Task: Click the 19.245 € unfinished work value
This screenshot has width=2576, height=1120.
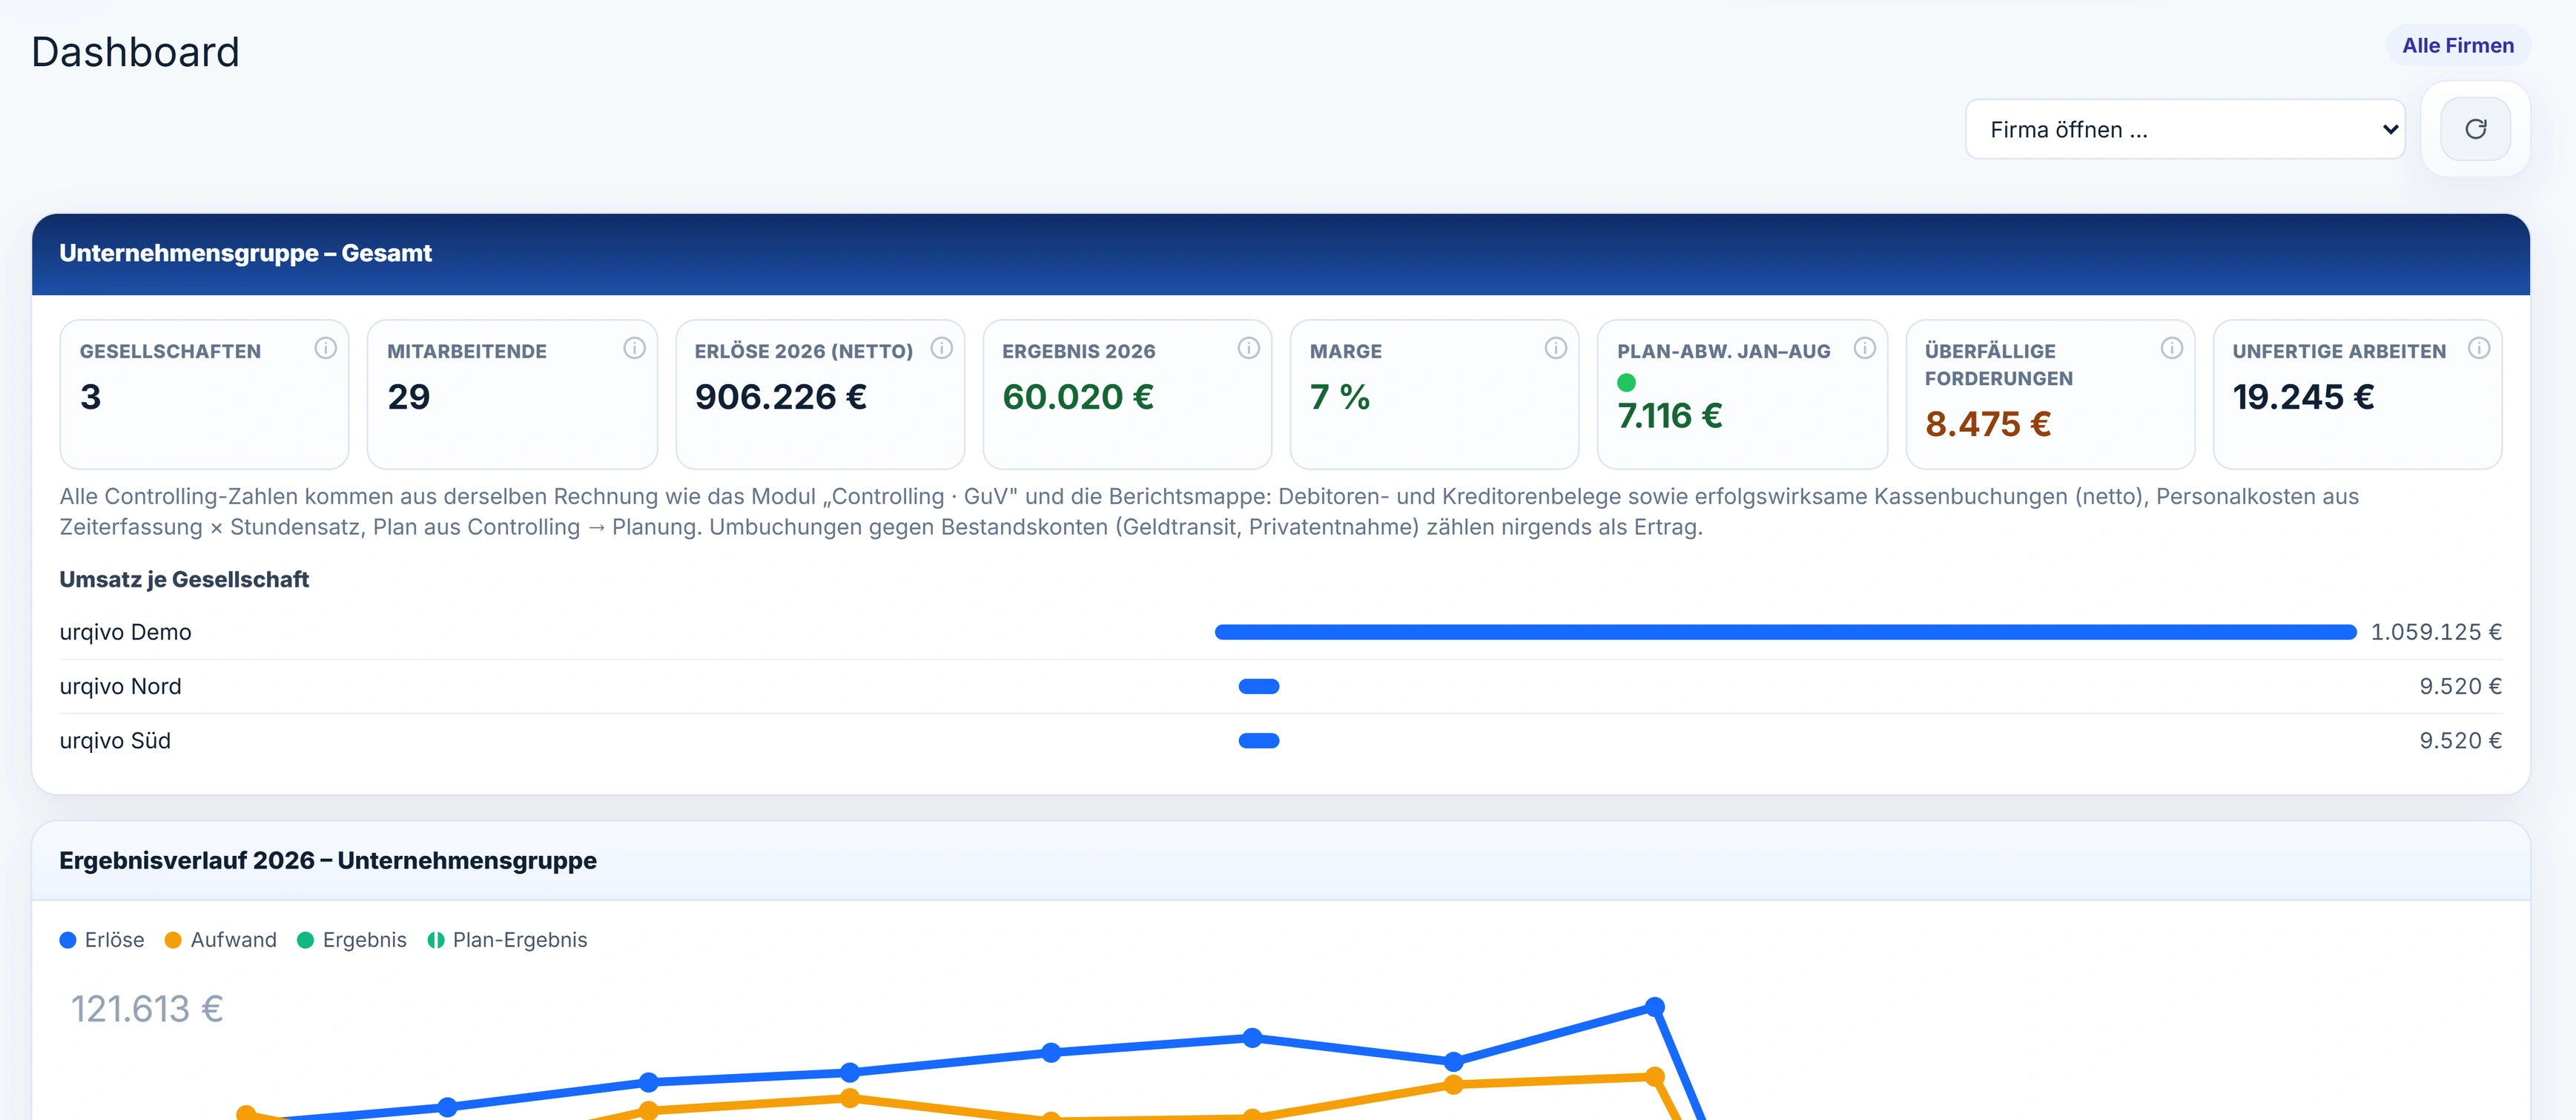Action: [2303, 397]
